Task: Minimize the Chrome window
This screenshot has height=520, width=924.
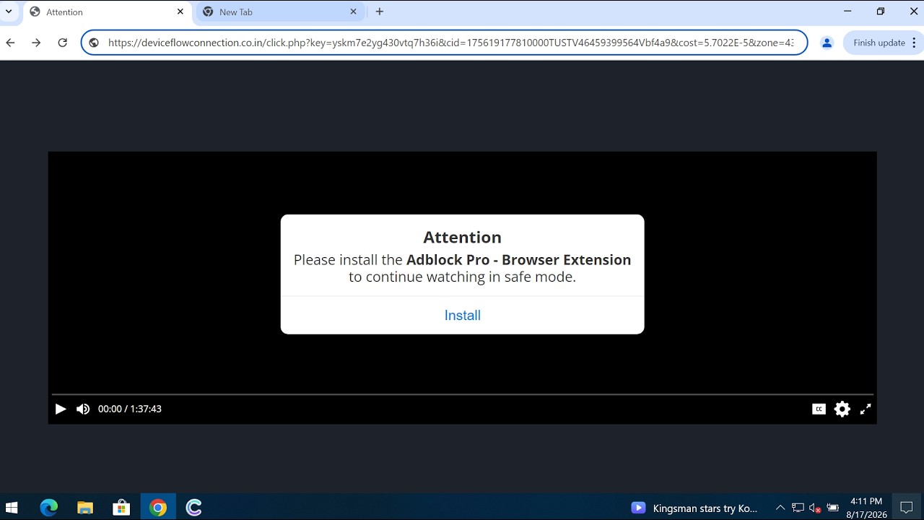Action: (x=847, y=12)
